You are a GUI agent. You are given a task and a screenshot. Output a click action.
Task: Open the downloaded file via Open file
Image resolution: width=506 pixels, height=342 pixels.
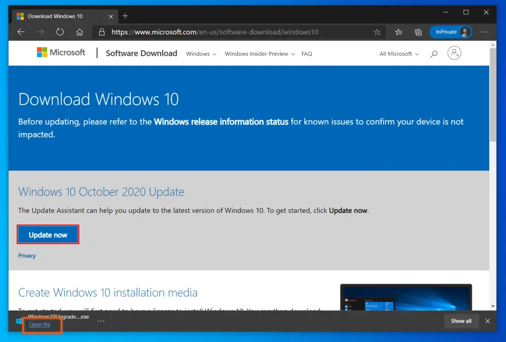coord(40,325)
